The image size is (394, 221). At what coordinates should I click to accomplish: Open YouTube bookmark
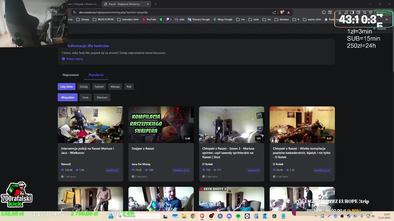pyautogui.click(x=149, y=19)
